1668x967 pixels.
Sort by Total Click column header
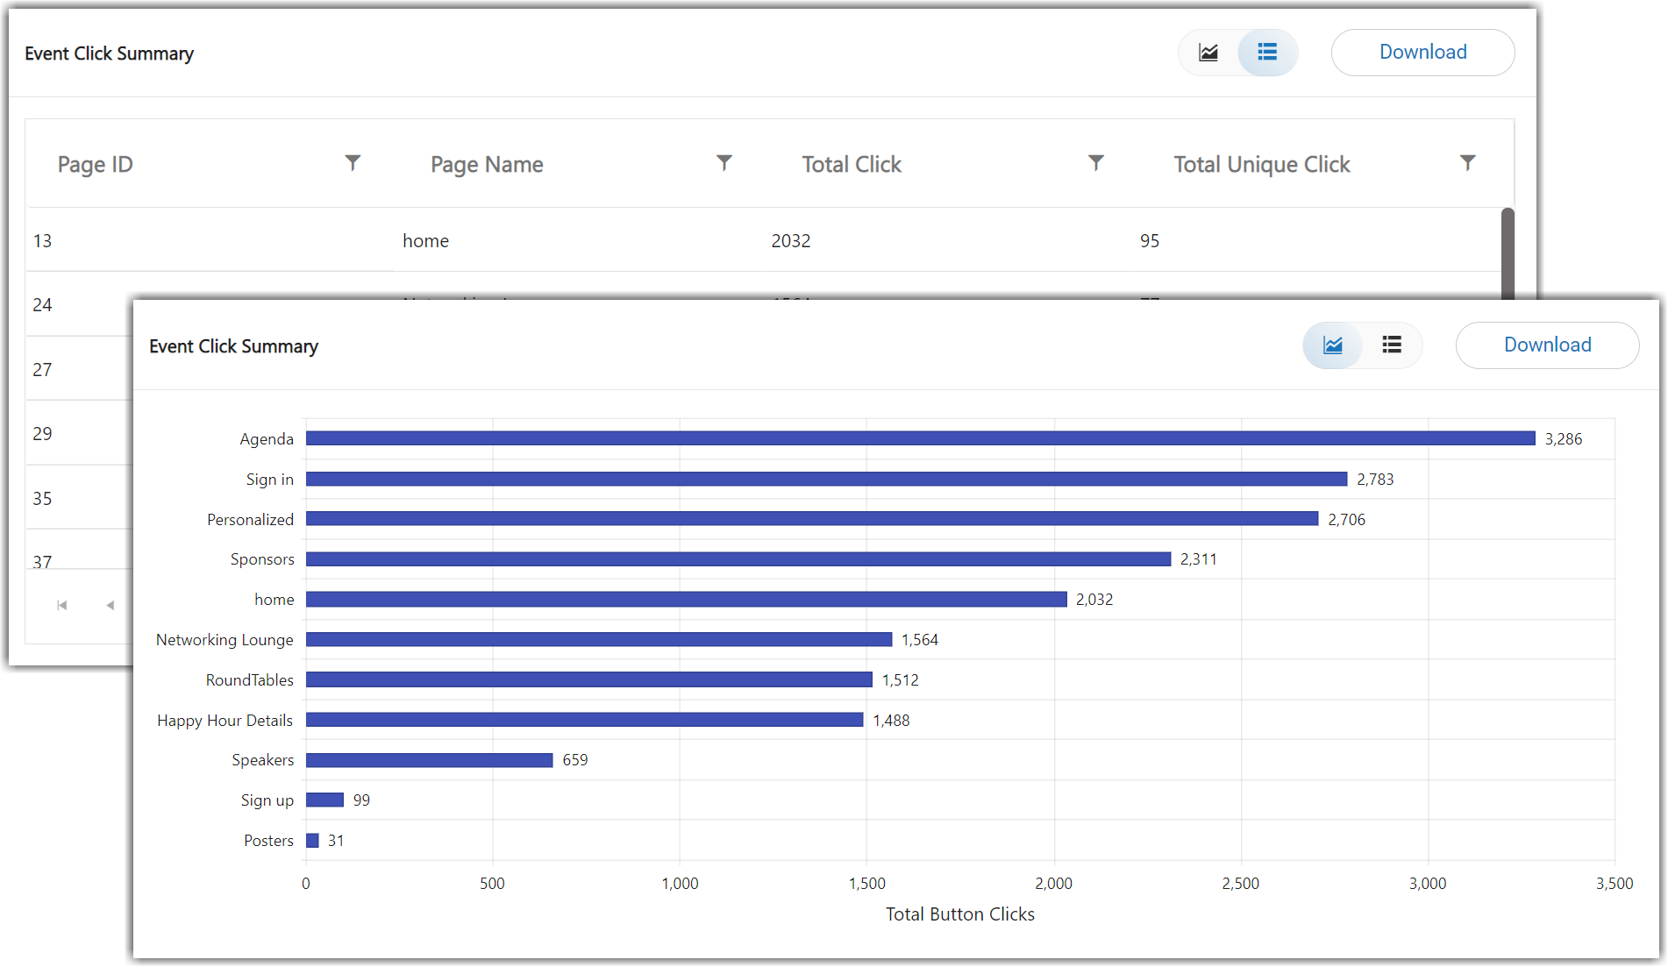click(x=852, y=165)
